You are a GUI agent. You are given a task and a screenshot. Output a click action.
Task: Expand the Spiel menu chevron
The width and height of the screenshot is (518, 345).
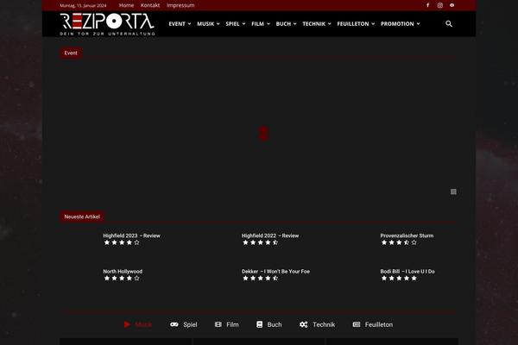243,24
